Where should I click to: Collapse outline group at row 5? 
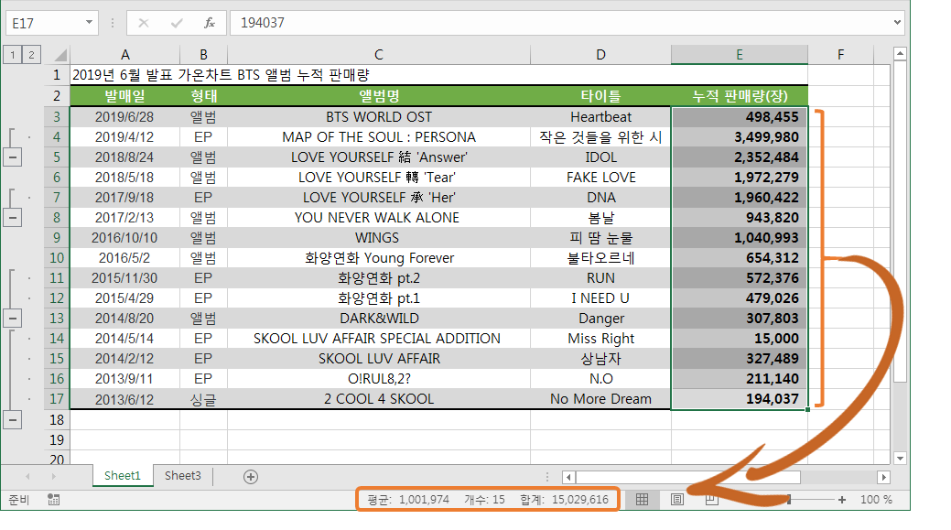click(13, 157)
